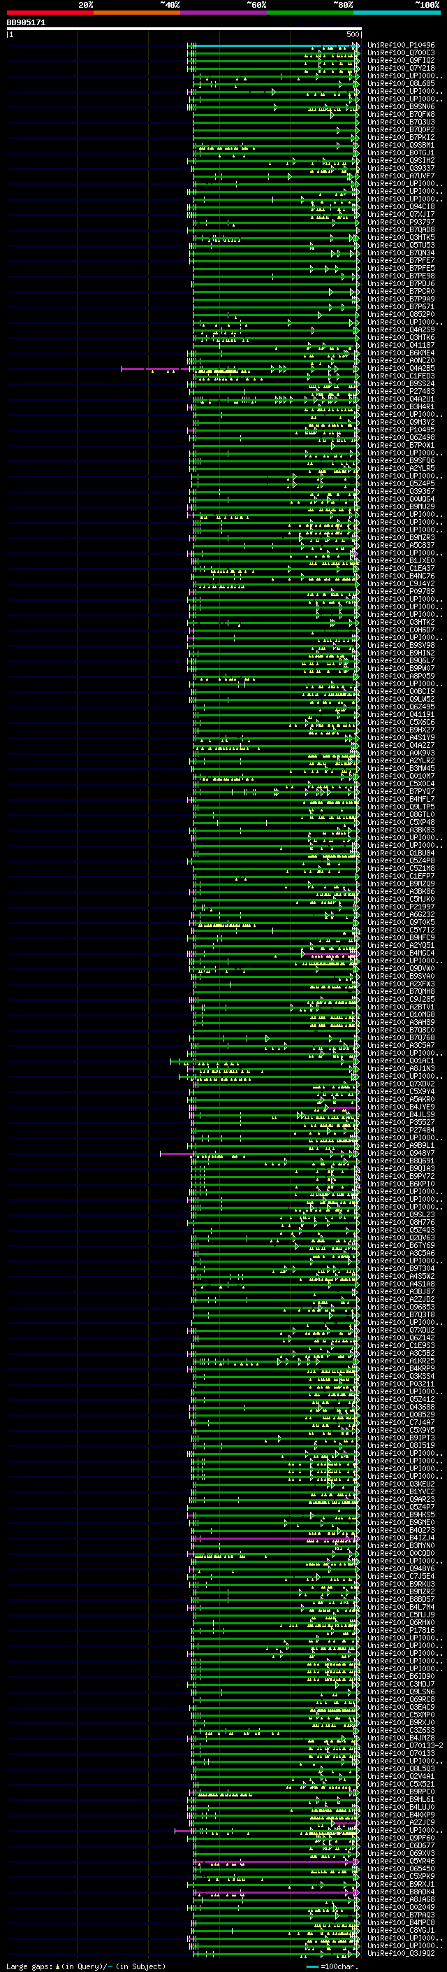The height and width of the screenshot is (1972, 447).
Task: Select hit UniRef100_A5C837
Action: (x=401, y=545)
